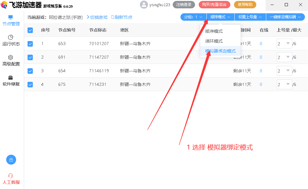Image resolution: width=308 pixels, height=189 pixels.
Task: Select 顺序模式 from the menu
Action: click(x=220, y=31)
